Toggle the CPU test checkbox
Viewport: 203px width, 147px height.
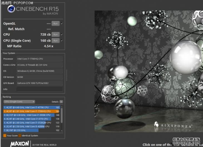62,34
